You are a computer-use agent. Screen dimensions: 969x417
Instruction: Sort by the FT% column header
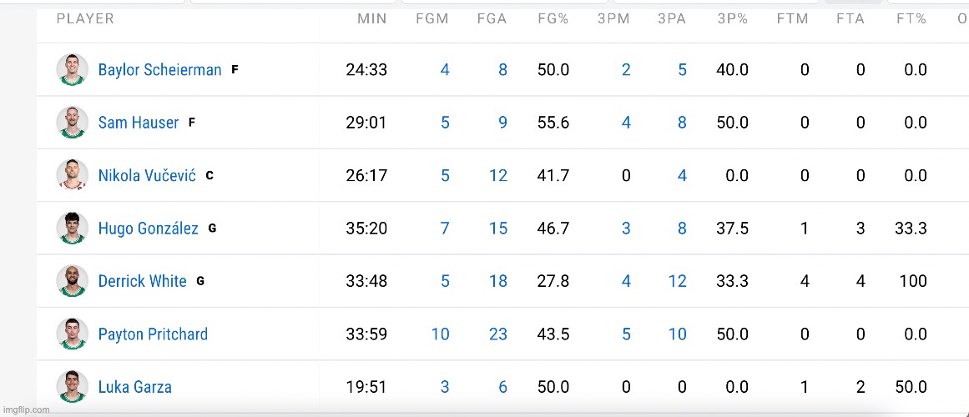[x=911, y=18]
